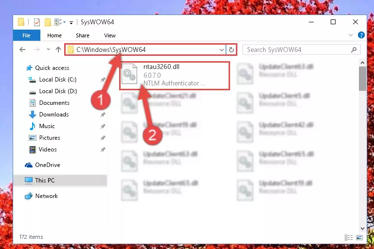Expand the ribbon with the chevron
This screenshot has height=249, width=374.
click(350, 35)
